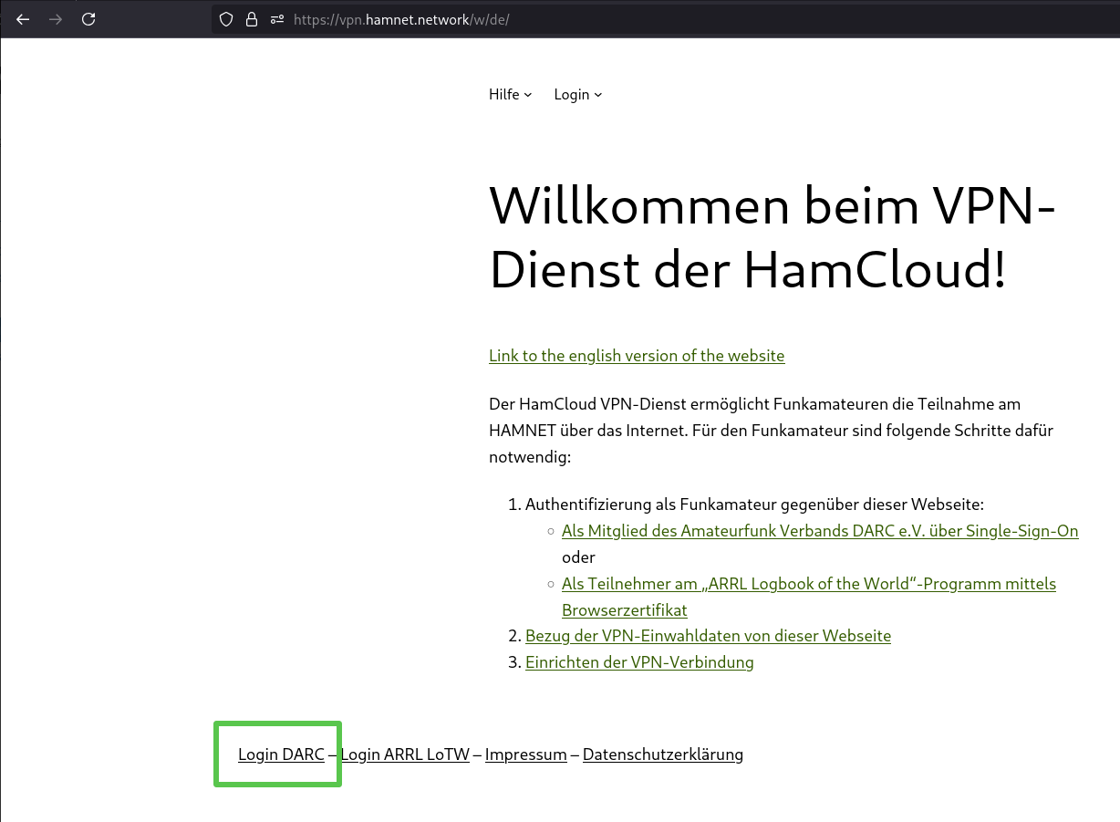Open Bezug der VPN-Einwahldaten link

(x=708, y=636)
